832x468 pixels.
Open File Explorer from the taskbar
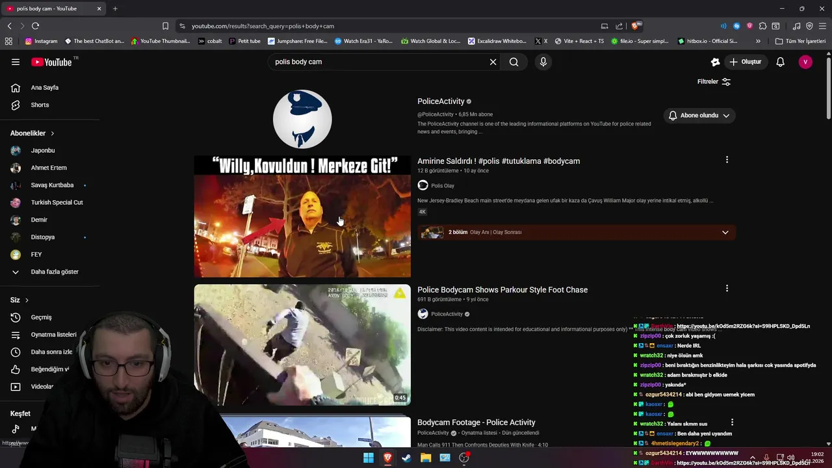(426, 458)
